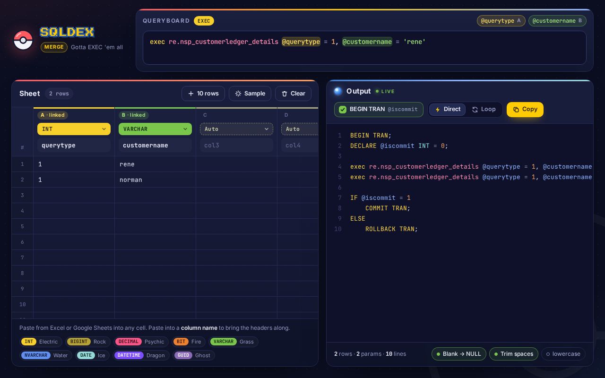This screenshot has height=378, width=605.
Task: Switch to Direct output mode
Action: [x=447, y=109]
